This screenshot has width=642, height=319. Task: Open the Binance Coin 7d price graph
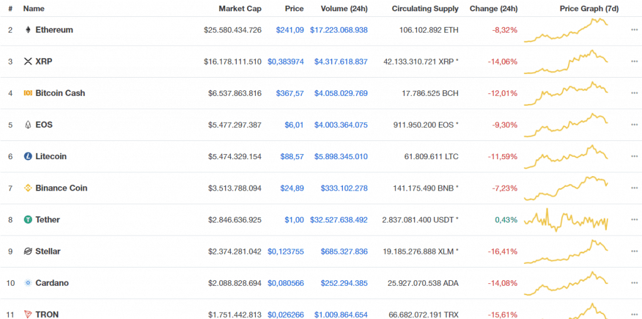click(566, 189)
